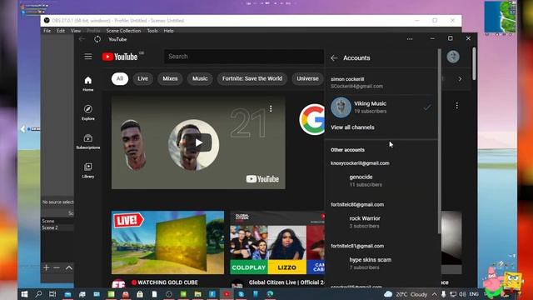This screenshot has height=300, width=533.
Task: Click the Google logo tile
Action: [312, 119]
